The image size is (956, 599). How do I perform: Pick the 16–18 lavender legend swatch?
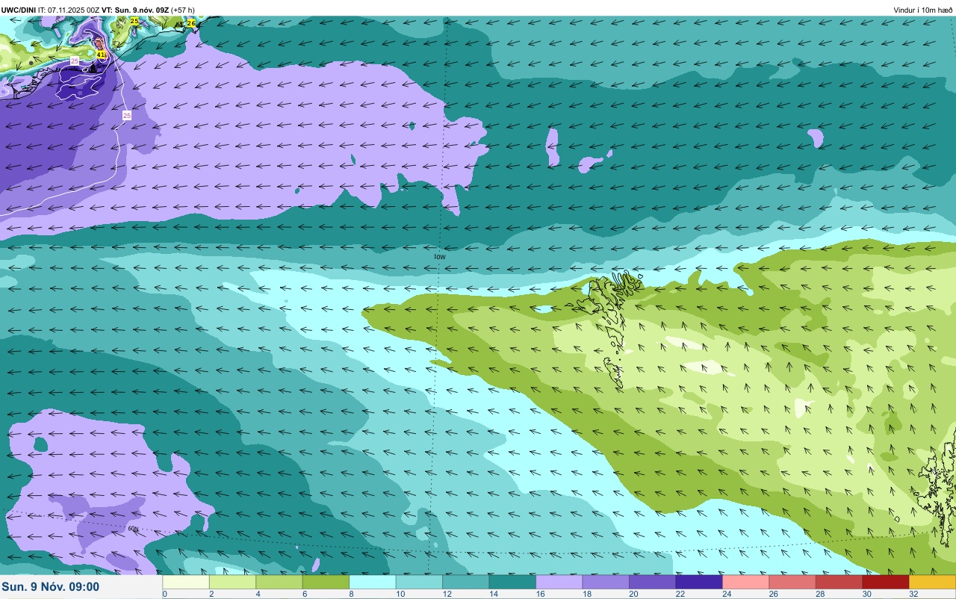coord(559,582)
